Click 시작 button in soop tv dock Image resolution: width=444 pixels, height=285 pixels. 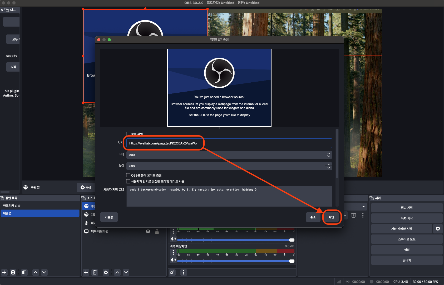[x=13, y=67]
